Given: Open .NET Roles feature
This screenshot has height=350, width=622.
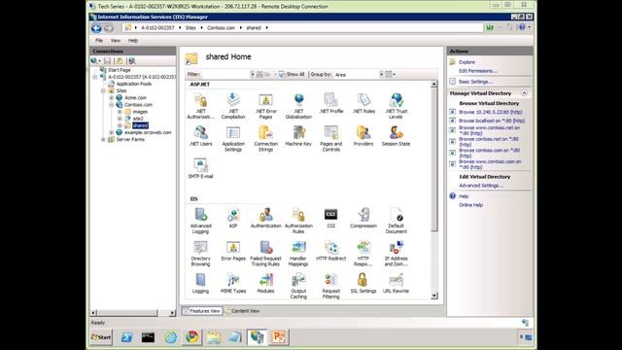Looking at the screenshot, I should (x=363, y=104).
